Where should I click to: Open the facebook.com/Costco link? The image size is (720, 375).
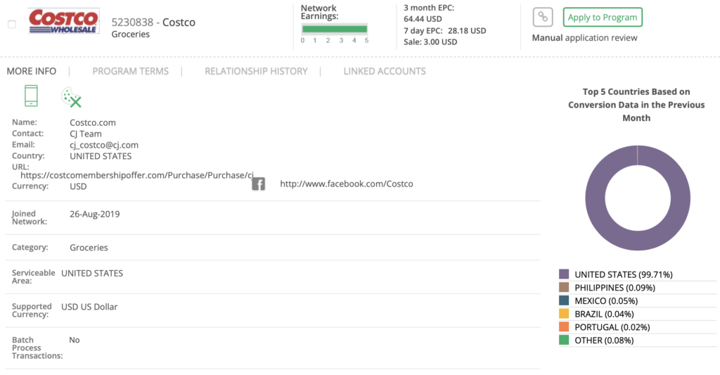pyautogui.click(x=347, y=184)
